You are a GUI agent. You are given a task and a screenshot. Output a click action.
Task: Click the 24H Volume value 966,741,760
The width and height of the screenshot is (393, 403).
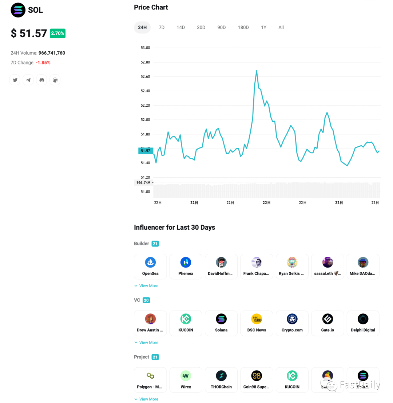[52, 53]
